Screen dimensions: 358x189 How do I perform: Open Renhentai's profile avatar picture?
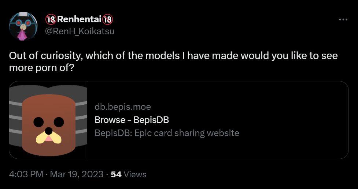click(x=23, y=26)
